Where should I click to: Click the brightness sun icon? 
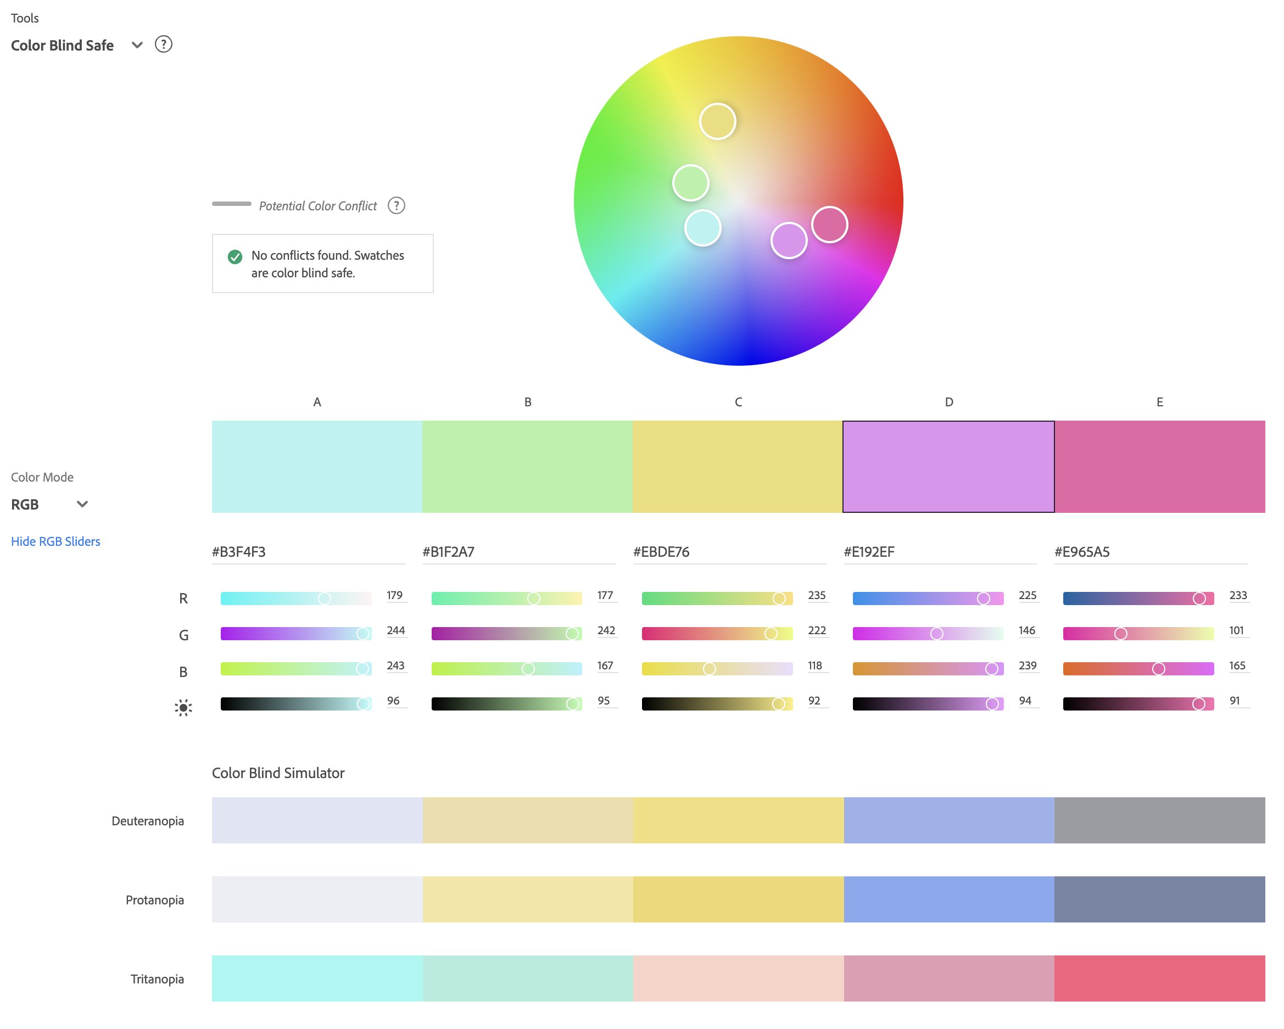[183, 707]
